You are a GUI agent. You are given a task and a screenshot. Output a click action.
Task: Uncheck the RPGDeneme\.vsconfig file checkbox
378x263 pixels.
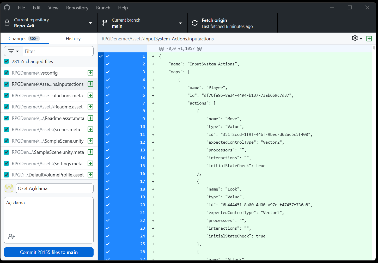tap(7, 73)
